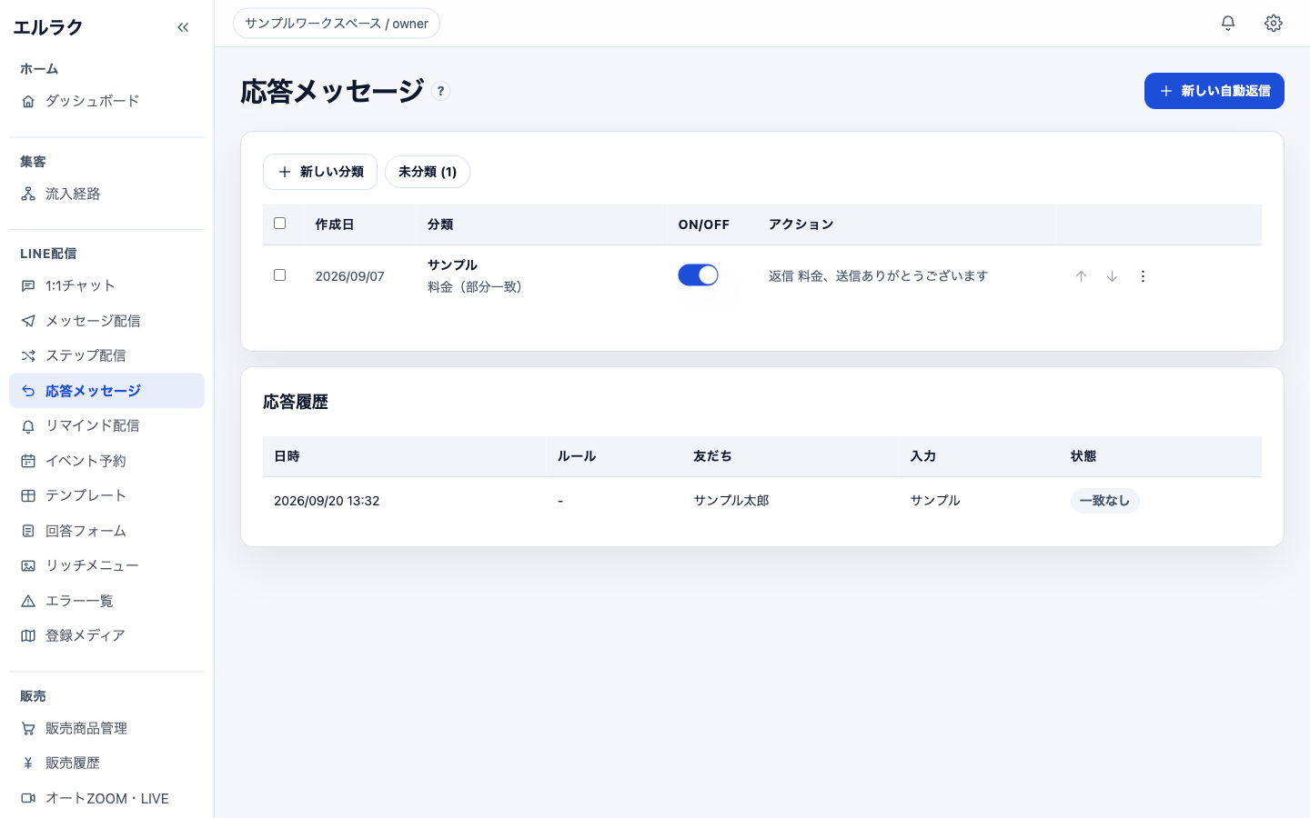Click the ステップ配信 shuffle icon
1310x818 pixels.
click(x=28, y=355)
